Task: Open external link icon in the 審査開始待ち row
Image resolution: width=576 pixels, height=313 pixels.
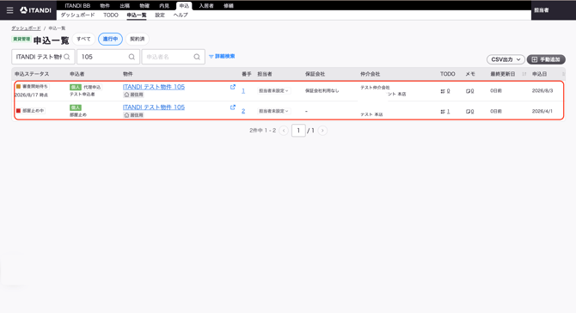Action: point(232,87)
